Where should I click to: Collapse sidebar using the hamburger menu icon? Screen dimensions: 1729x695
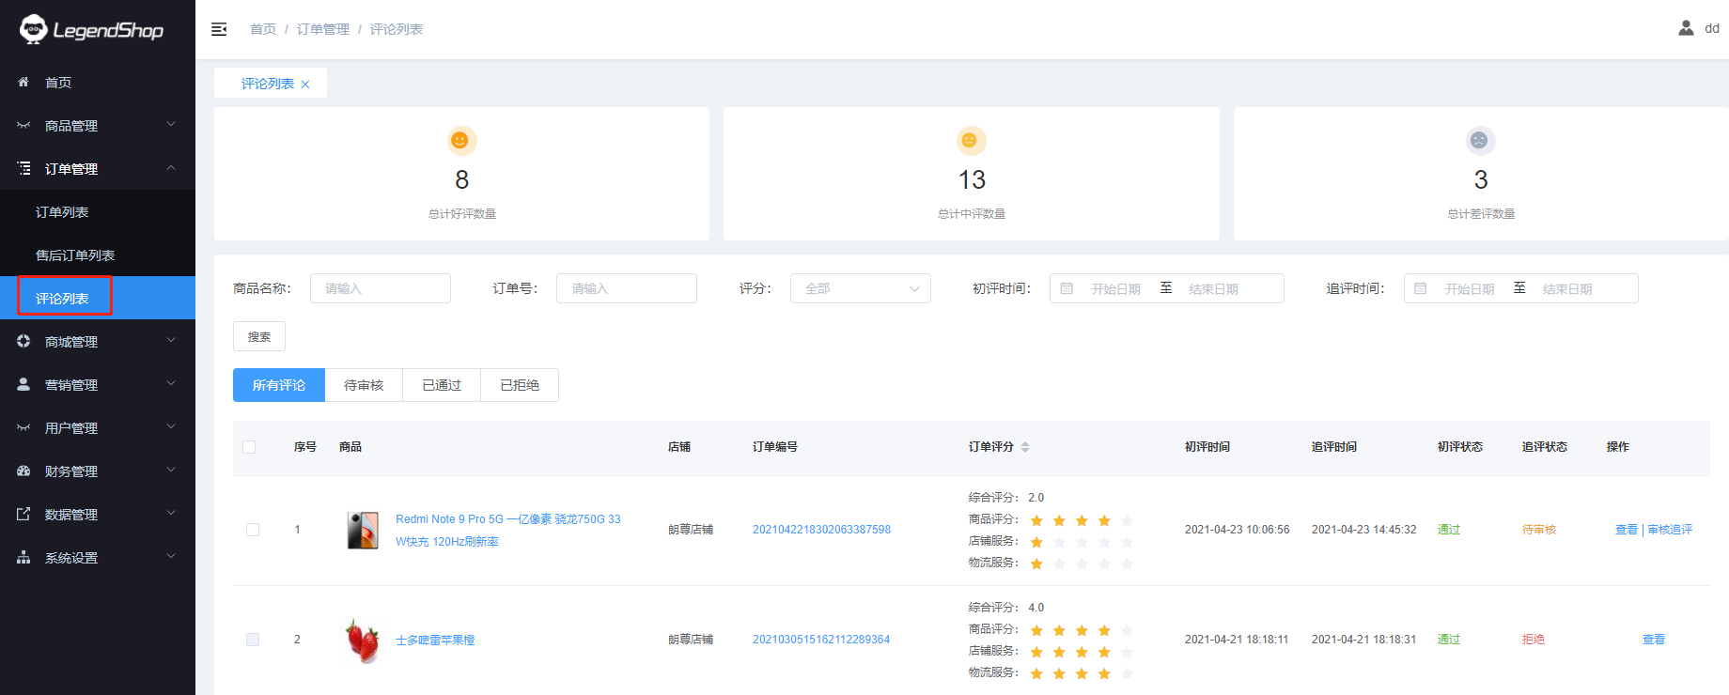[x=219, y=29]
